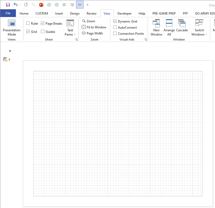Open the Task Panes dropdown
This screenshot has height=208, width=215.
(x=70, y=28)
